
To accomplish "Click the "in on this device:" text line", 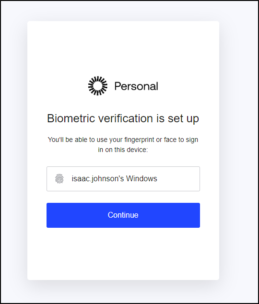I will tap(123, 150).
